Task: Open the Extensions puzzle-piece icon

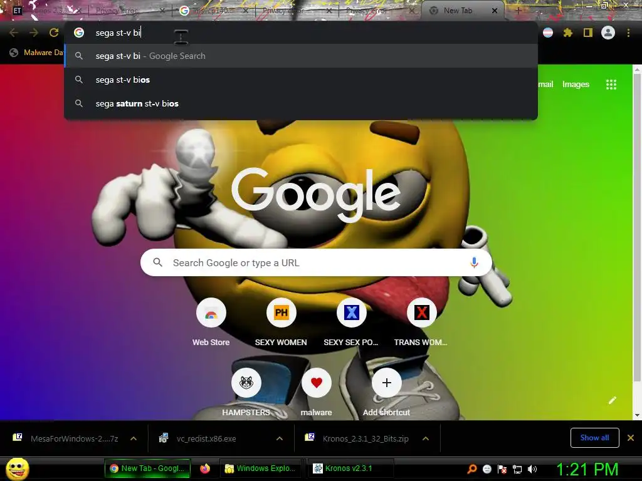Action: pyautogui.click(x=568, y=33)
